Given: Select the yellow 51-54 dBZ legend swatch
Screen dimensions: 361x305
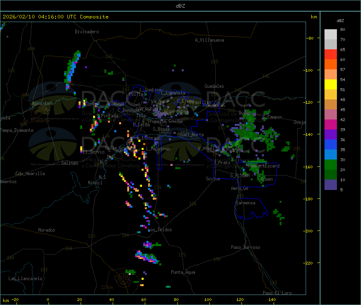Looking at the screenshot, I should pyautogui.click(x=331, y=85).
